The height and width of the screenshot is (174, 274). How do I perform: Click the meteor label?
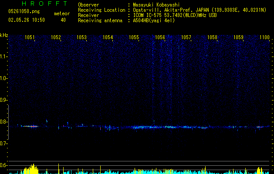tap(62, 13)
